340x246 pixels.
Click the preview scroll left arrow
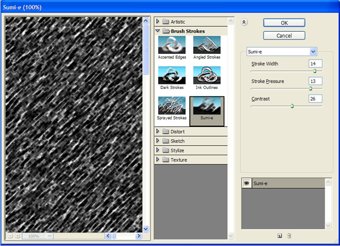108,236
